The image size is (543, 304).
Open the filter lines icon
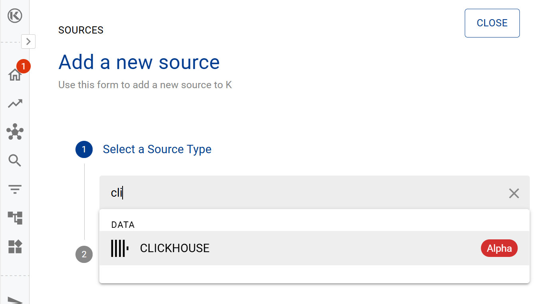[x=15, y=189]
